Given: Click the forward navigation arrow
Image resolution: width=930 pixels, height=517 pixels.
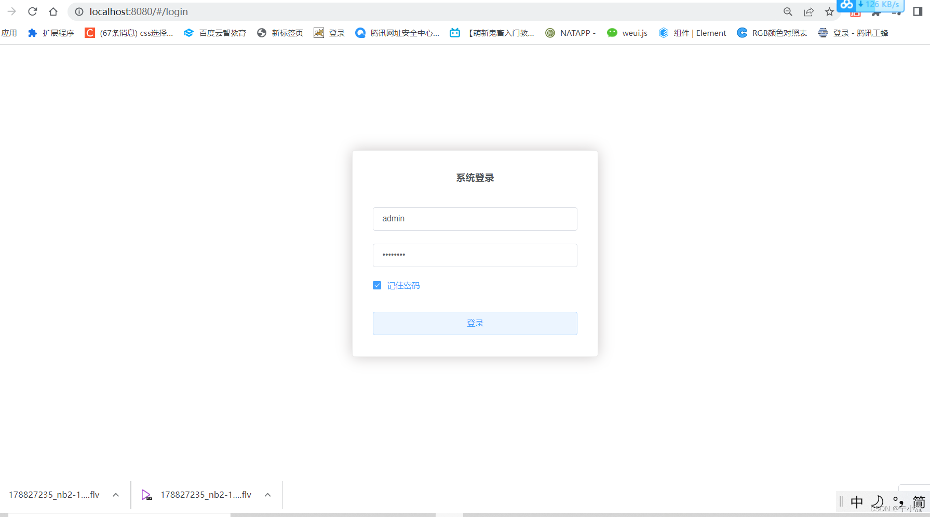Looking at the screenshot, I should [x=11, y=11].
